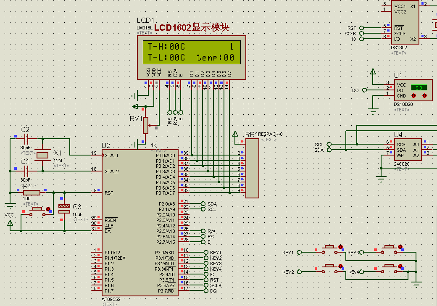Select capacitor C1 symbol
Screen dimensions: 437x306
coord(26,171)
